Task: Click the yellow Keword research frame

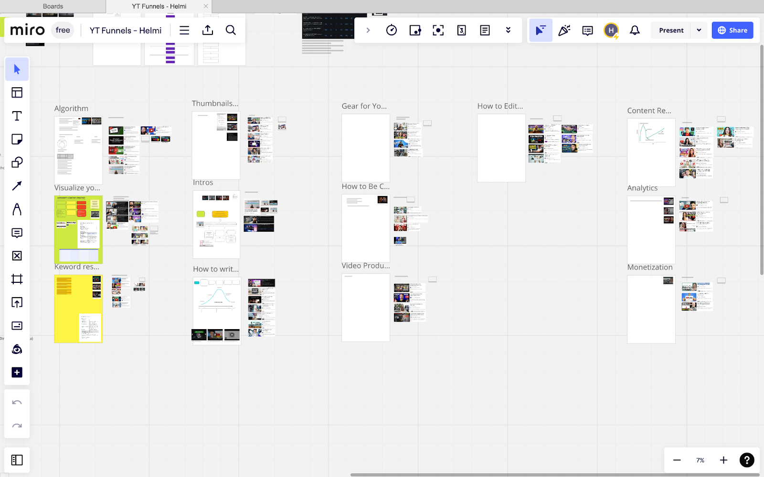Action: point(78,309)
